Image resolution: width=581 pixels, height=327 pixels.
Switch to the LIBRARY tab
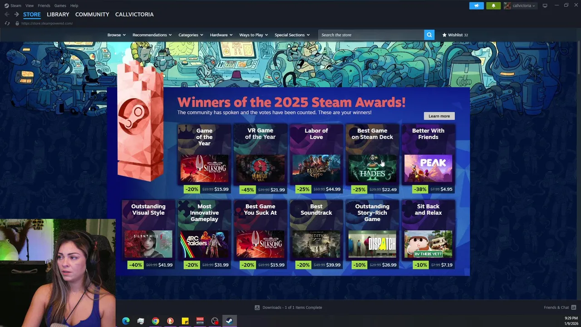tap(58, 15)
